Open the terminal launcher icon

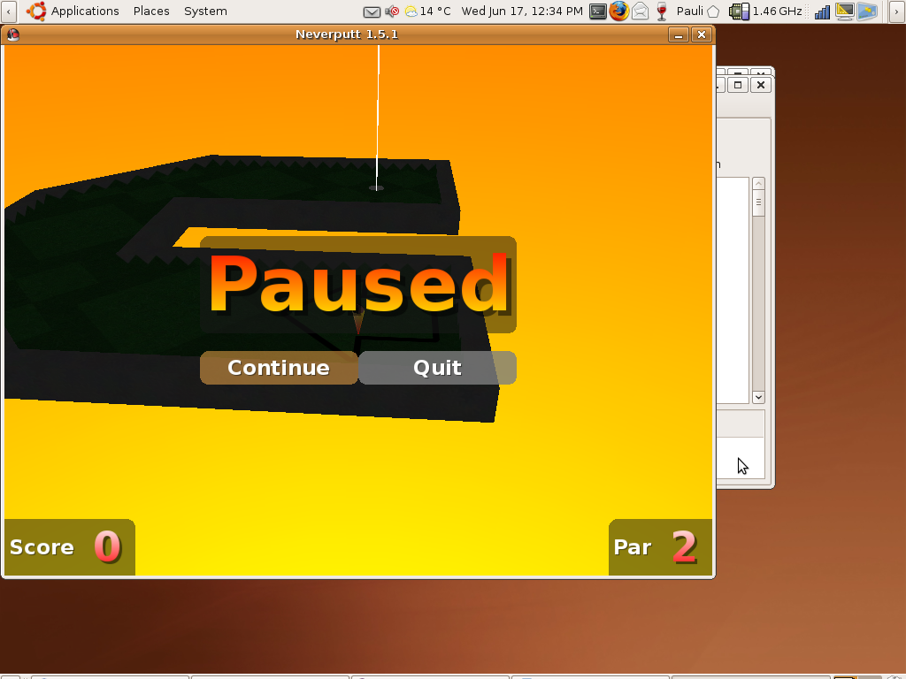click(598, 11)
